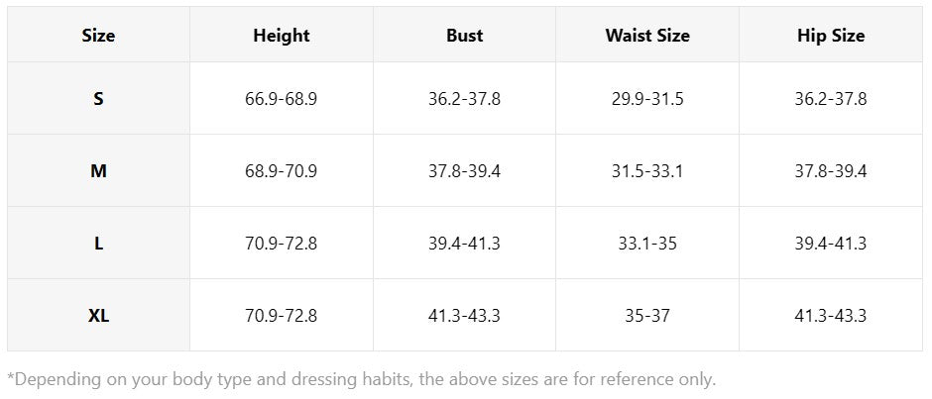Click the reference-only disclaimer note

361,379
